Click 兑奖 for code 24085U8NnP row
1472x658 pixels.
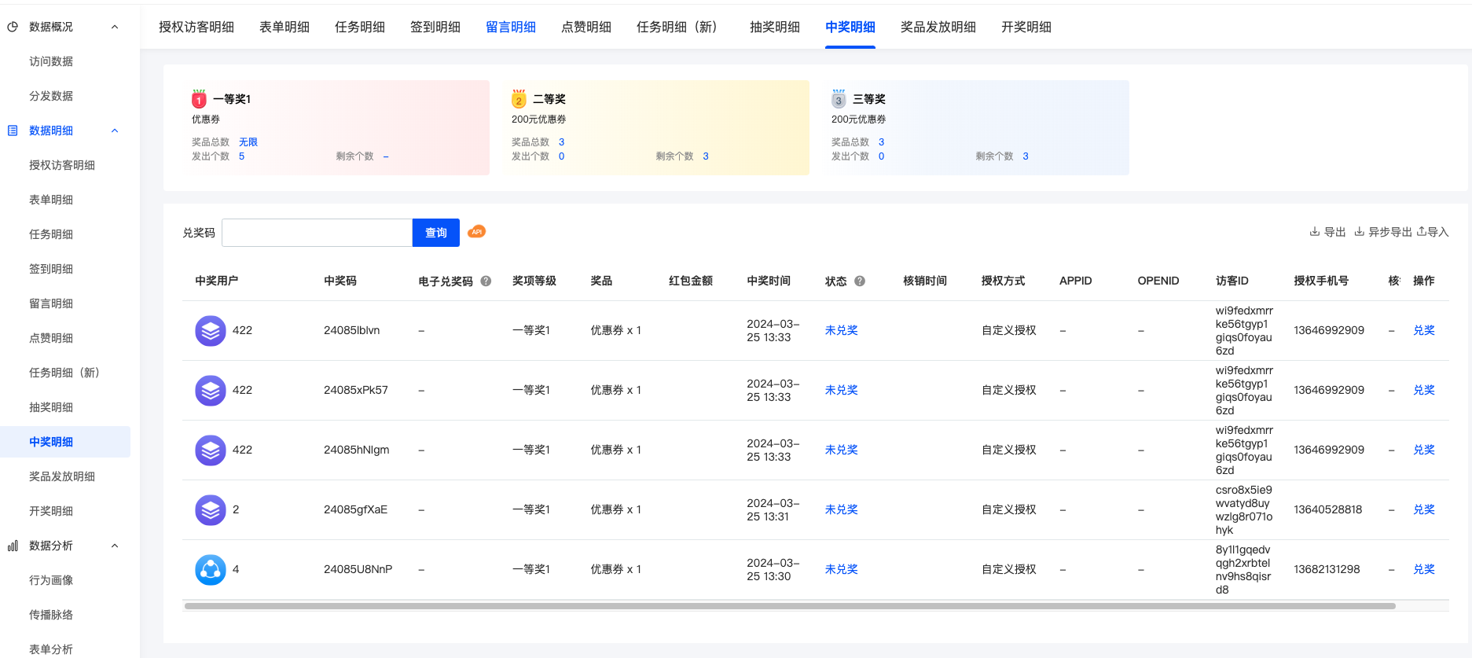pos(1424,570)
